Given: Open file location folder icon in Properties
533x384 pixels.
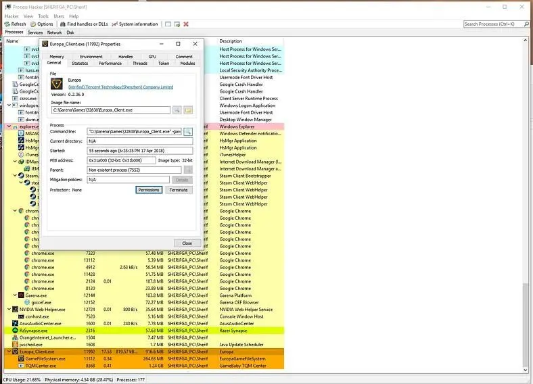Looking at the screenshot, I should tap(188, 110).
